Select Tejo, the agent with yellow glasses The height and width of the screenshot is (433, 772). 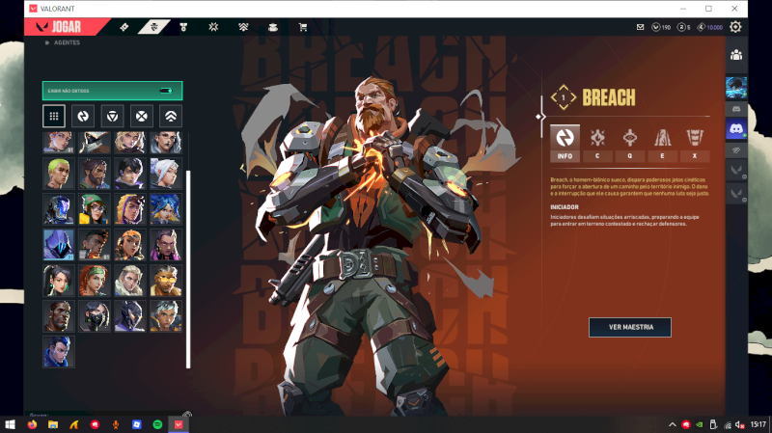tap(166, 281)
